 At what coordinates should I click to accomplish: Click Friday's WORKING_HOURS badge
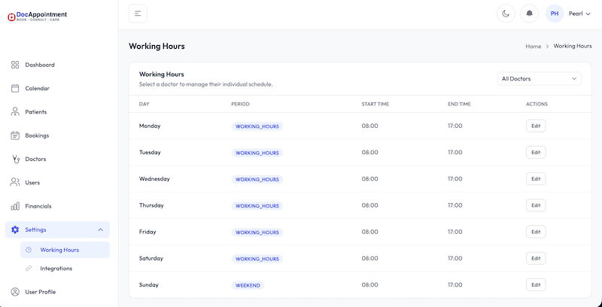[x=257, y=233]
